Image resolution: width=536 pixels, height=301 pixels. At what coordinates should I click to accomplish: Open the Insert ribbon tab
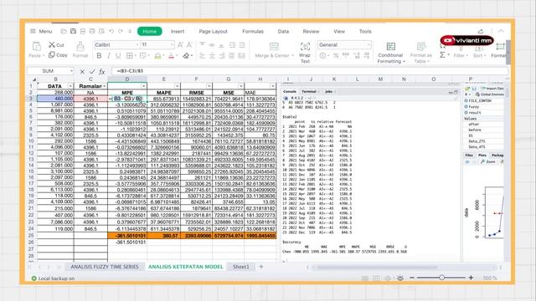pos(178,32)
